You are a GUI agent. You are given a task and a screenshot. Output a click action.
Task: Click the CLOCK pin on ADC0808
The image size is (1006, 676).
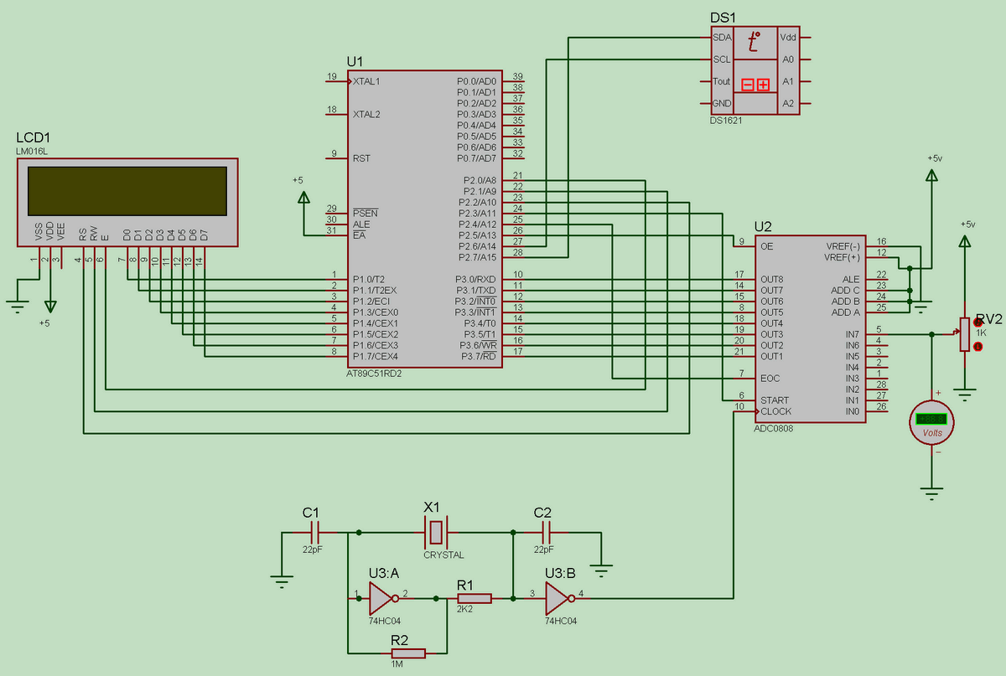click(776, 411)
